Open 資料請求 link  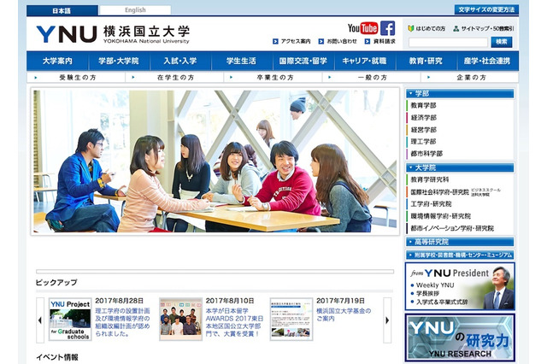[x=379, y=41]
